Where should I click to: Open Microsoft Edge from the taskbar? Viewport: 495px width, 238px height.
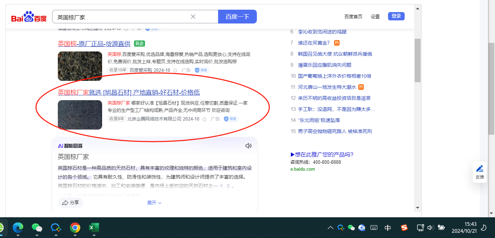click(x=18, y=228)
